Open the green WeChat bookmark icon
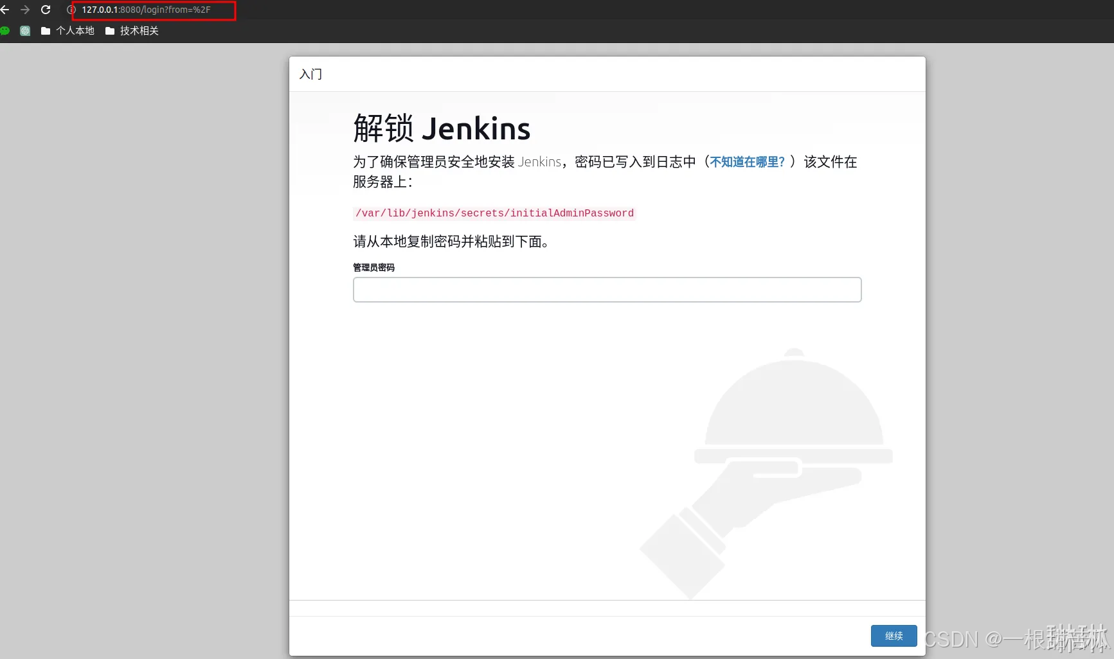The height and width of the screenshot is (659, 1114). 5,30
